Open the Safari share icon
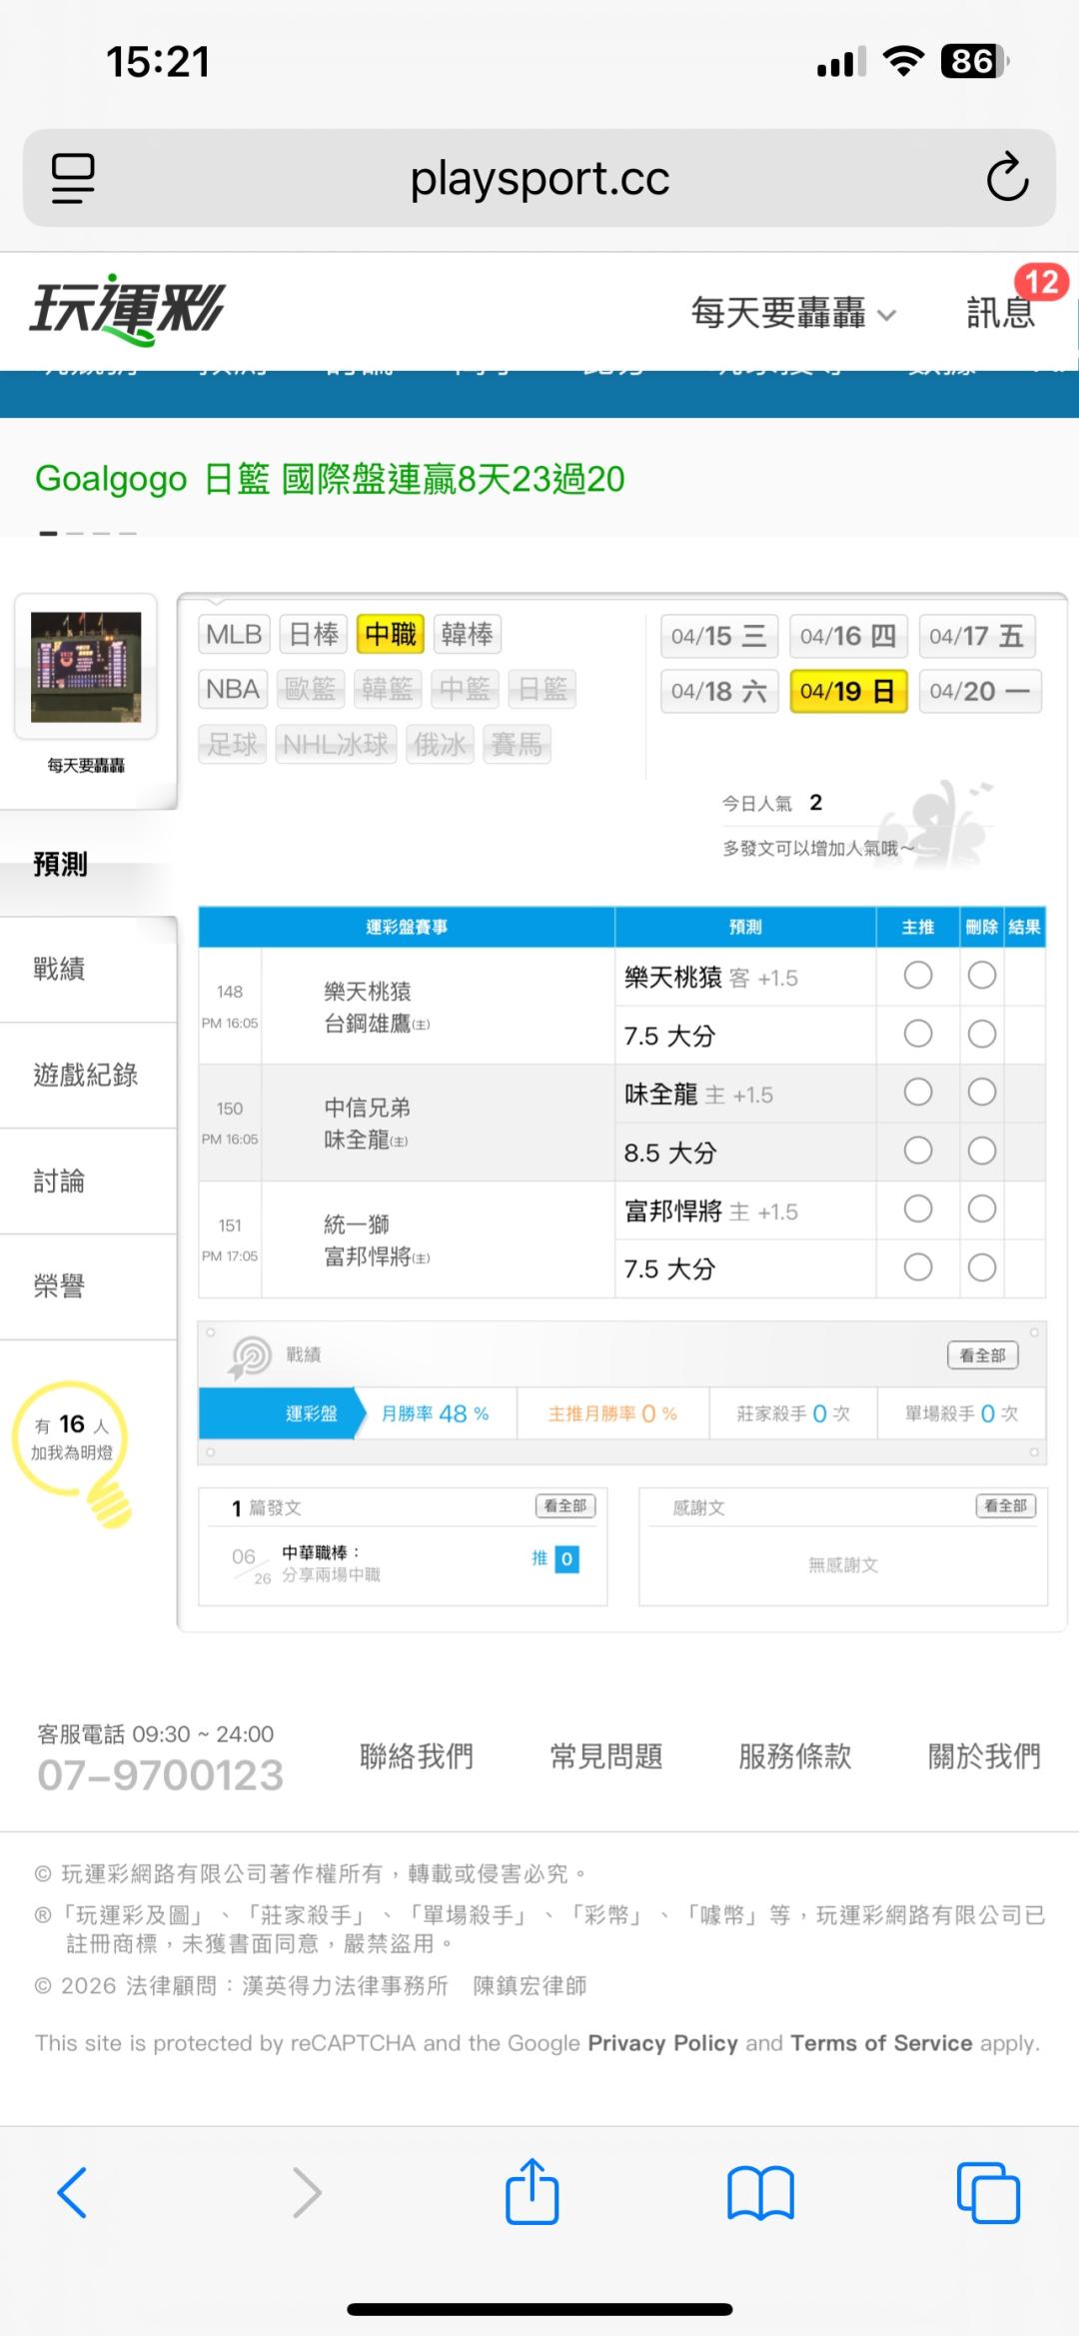The width and height of the screenshot is (1079, 2336). tap(532, 2192)
